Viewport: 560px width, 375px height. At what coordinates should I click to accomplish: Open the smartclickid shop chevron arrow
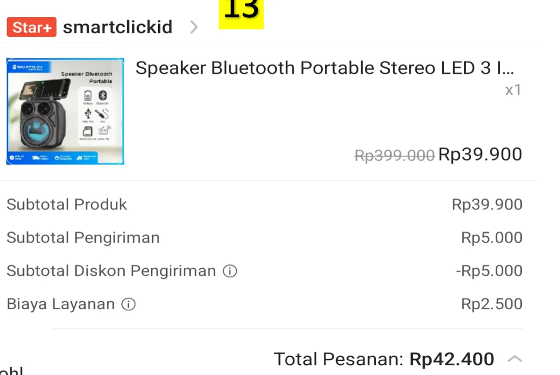coord(194,27)
